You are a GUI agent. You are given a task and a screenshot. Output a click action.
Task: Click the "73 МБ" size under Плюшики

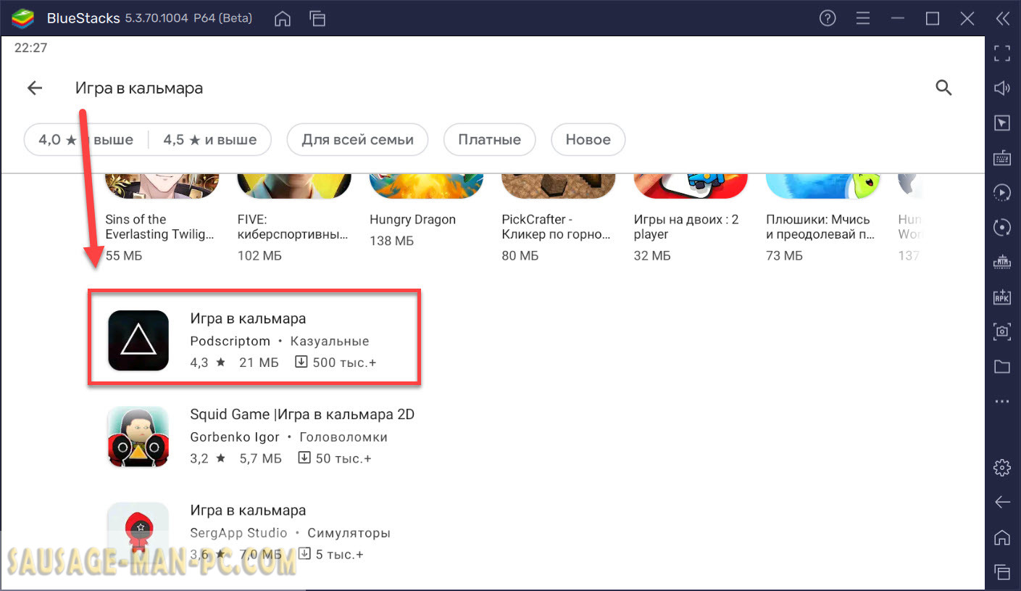(783, 255)
